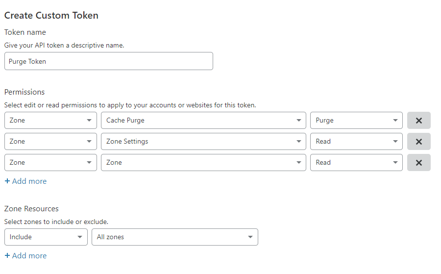Click Add more under Permissions

tap(25, 181)
